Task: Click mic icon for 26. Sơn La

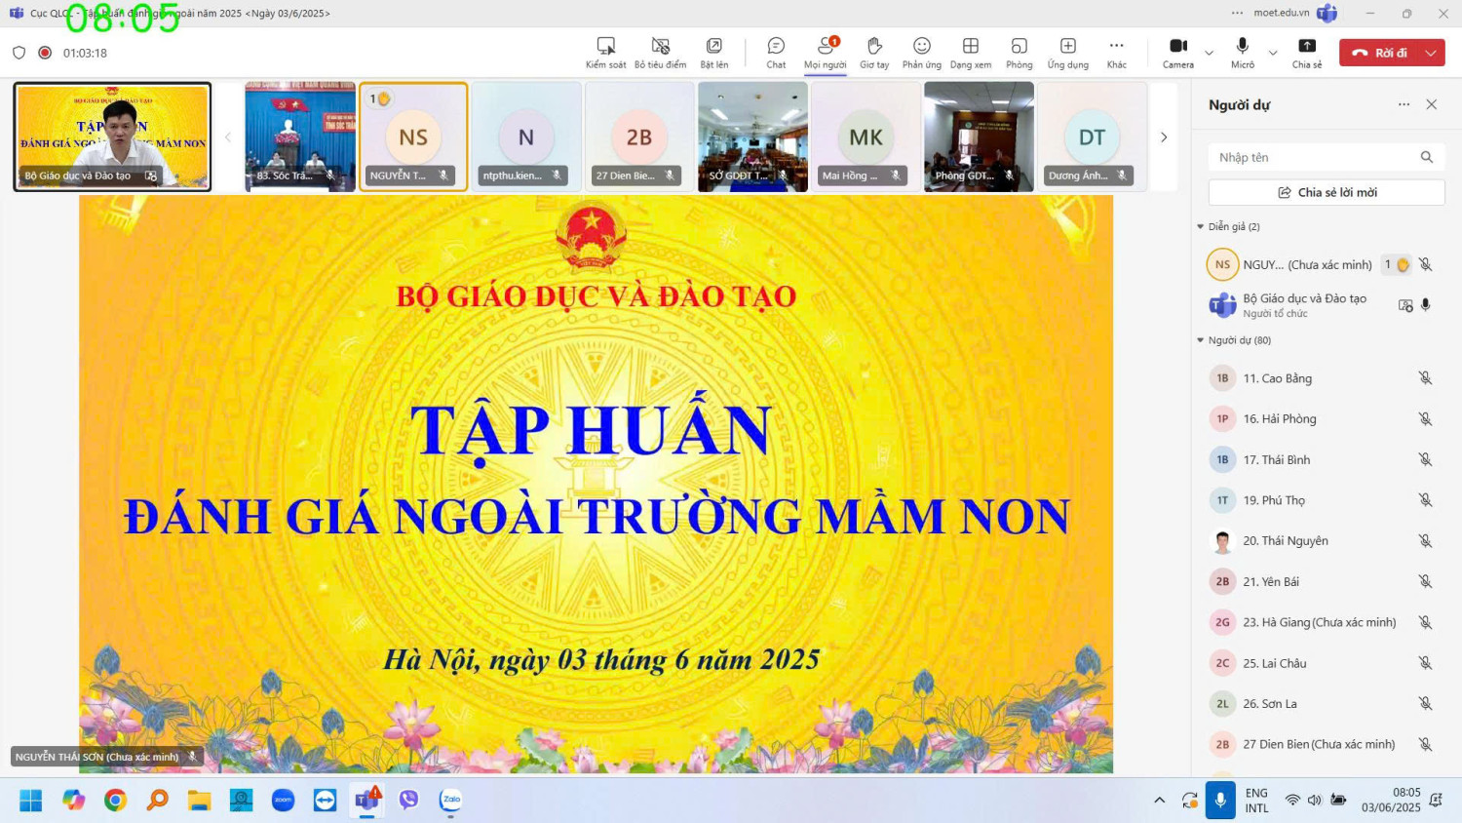Action: click(x=1425, y=704)
